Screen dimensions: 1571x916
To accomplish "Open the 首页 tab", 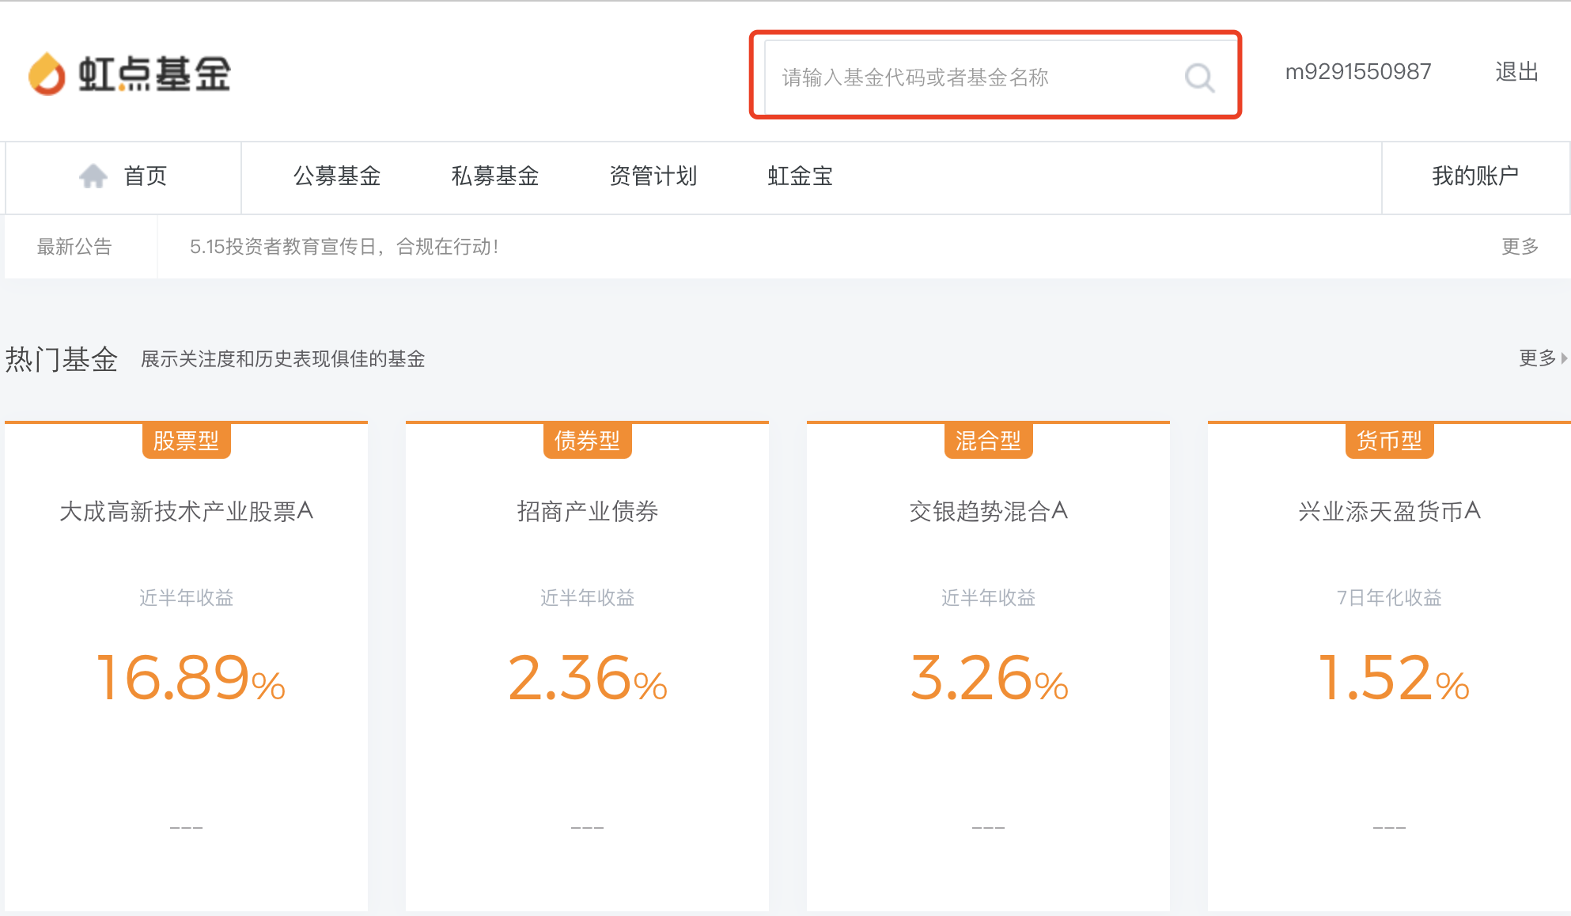I will coord(123,176).
